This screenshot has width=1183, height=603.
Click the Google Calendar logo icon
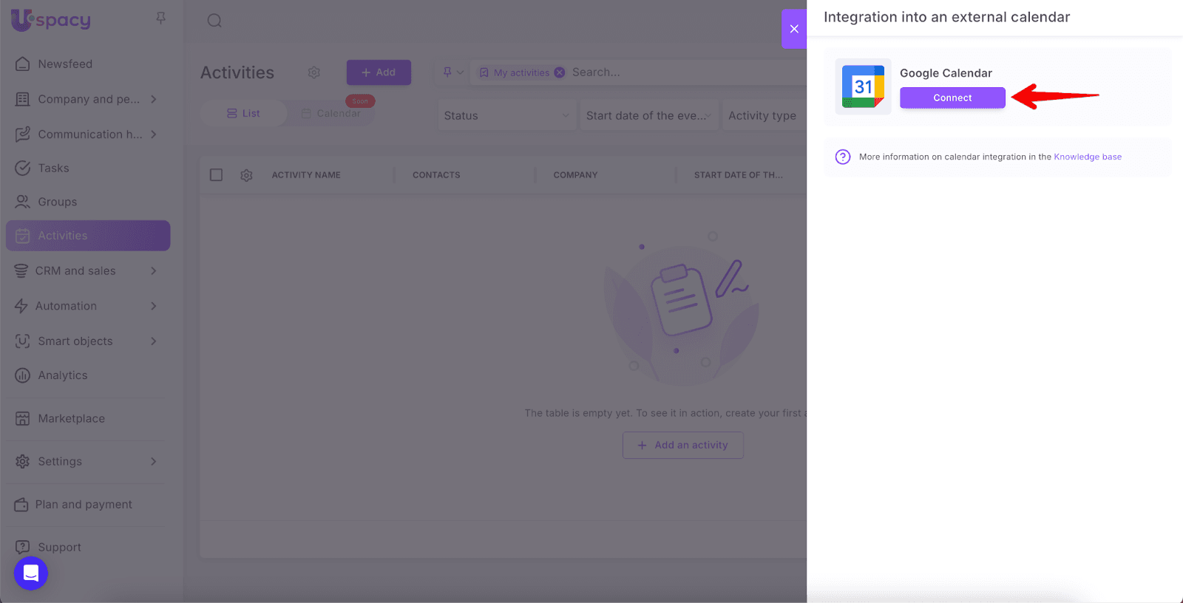click(x=863, y=86)
